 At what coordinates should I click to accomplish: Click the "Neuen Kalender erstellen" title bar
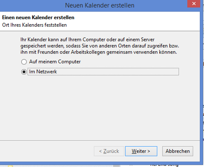pos(100,5)
